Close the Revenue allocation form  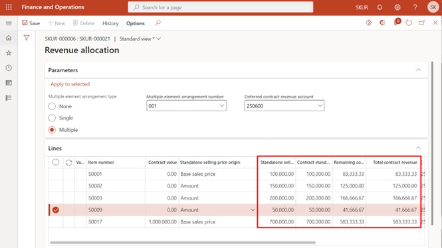(435, 23)
